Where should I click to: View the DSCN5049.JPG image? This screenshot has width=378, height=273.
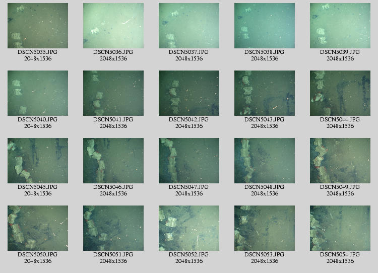(340, 161)
